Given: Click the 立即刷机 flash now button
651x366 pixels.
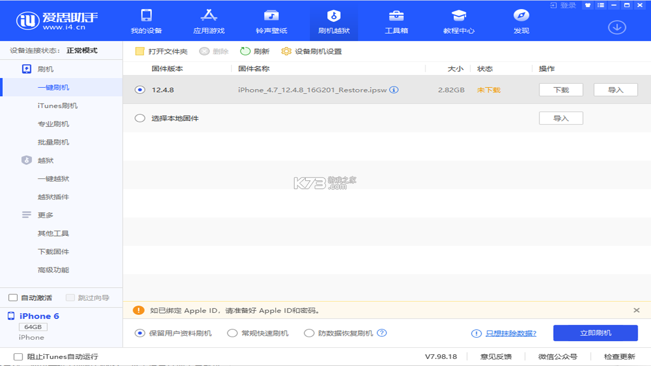Looking at the screenshot, I should click(596, 333).
